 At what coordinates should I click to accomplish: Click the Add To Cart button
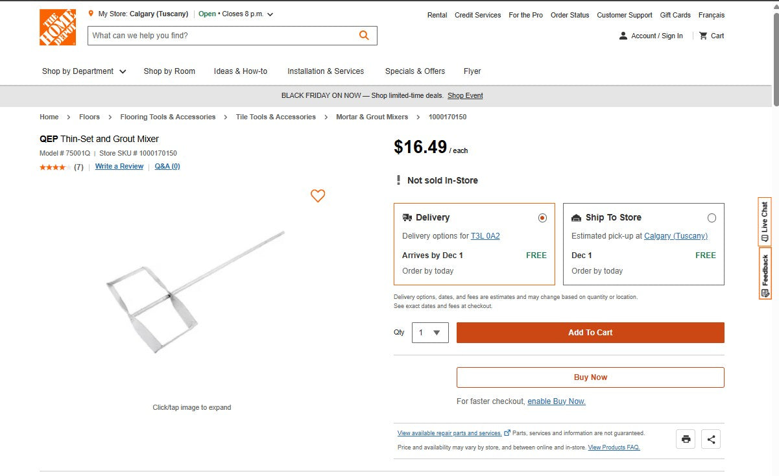[590, 332]
